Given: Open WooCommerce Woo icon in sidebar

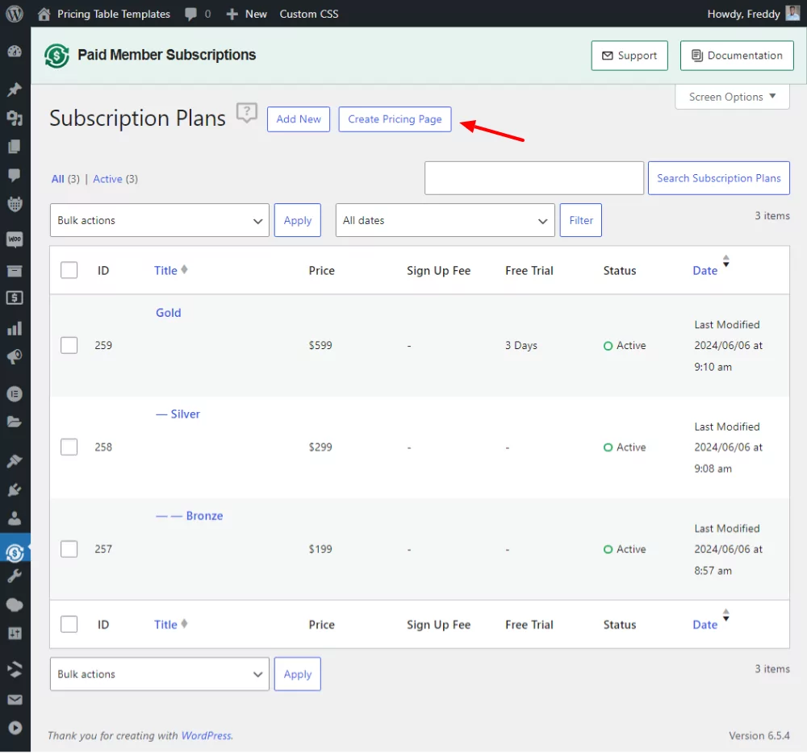Looking at the screenshot, I should [x=15, y=239].
